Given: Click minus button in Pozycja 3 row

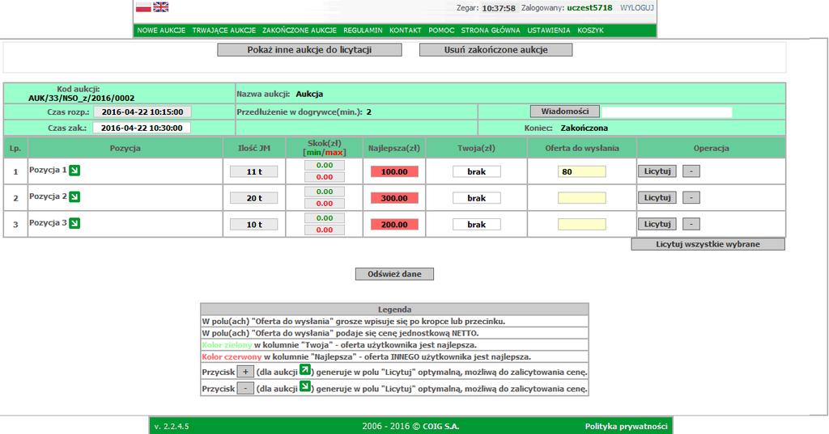Looking at the screenshot, I should tap(691, 224).
